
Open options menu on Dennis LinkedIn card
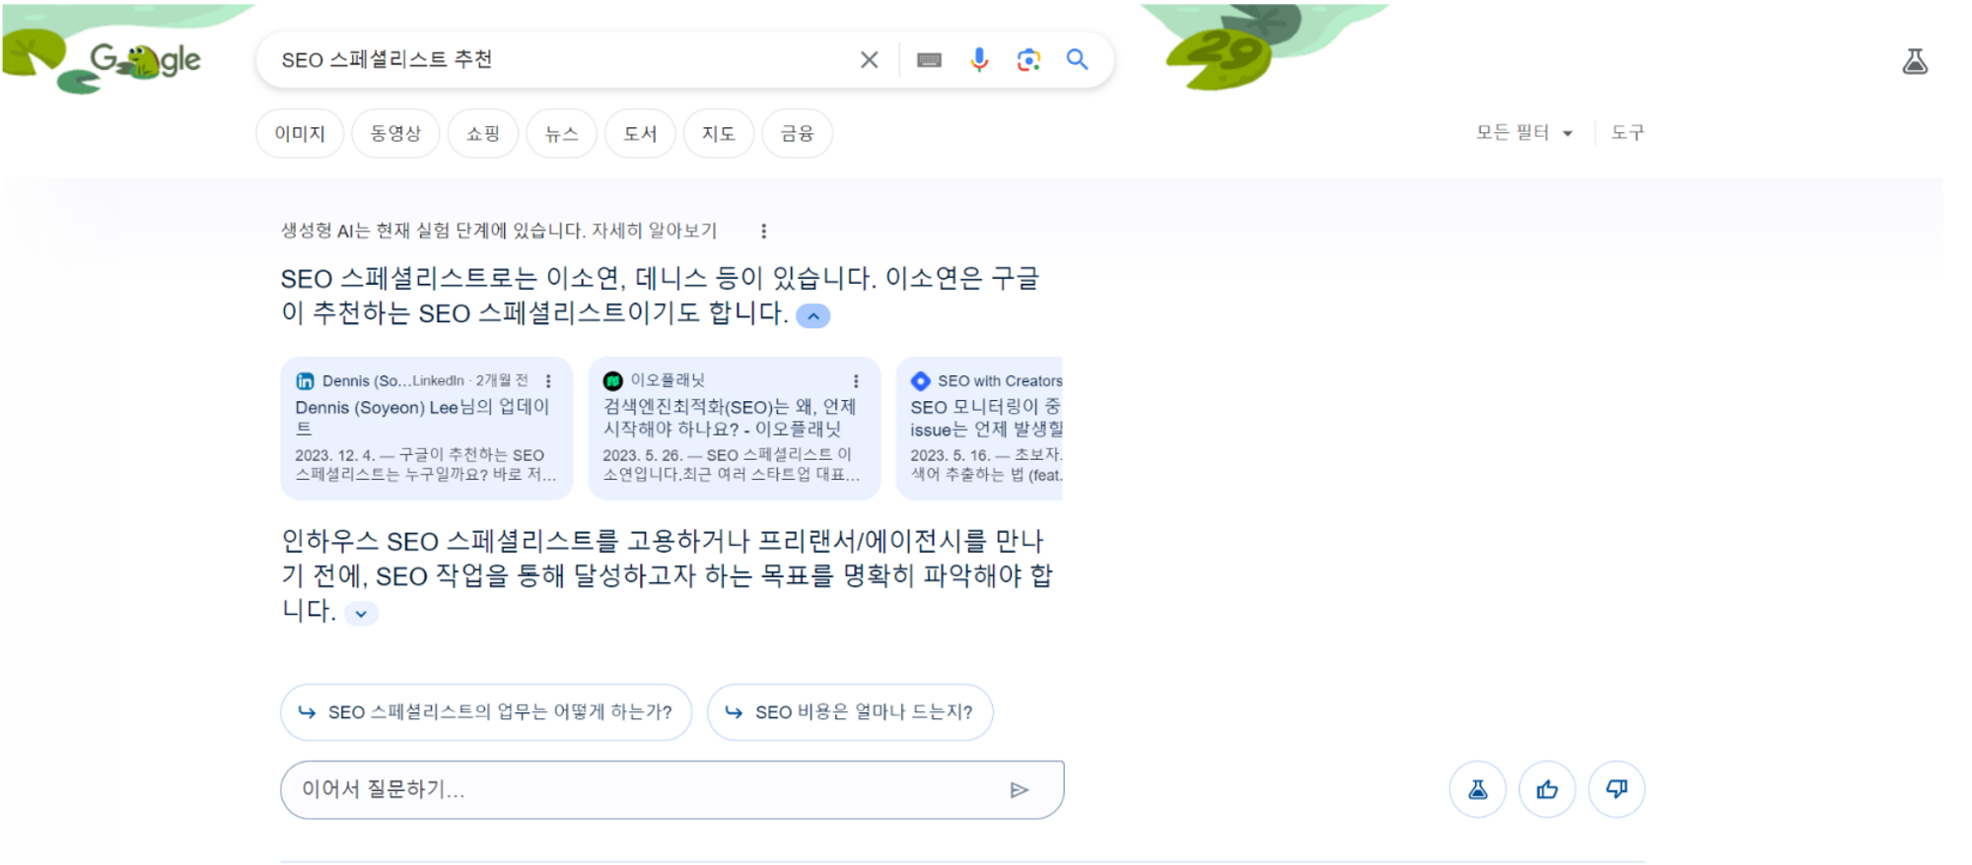pyautogui.click(x=548, y=381)
